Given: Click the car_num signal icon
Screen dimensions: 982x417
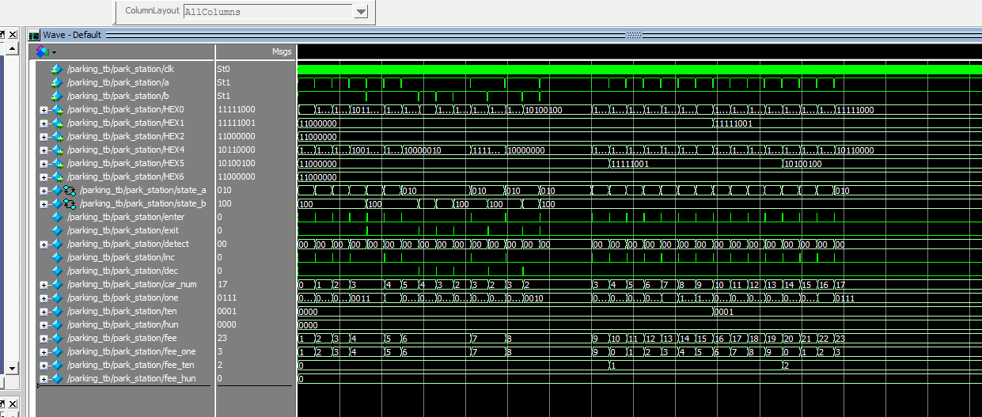Looking at the screenshot, I should (x=57, y=285).
